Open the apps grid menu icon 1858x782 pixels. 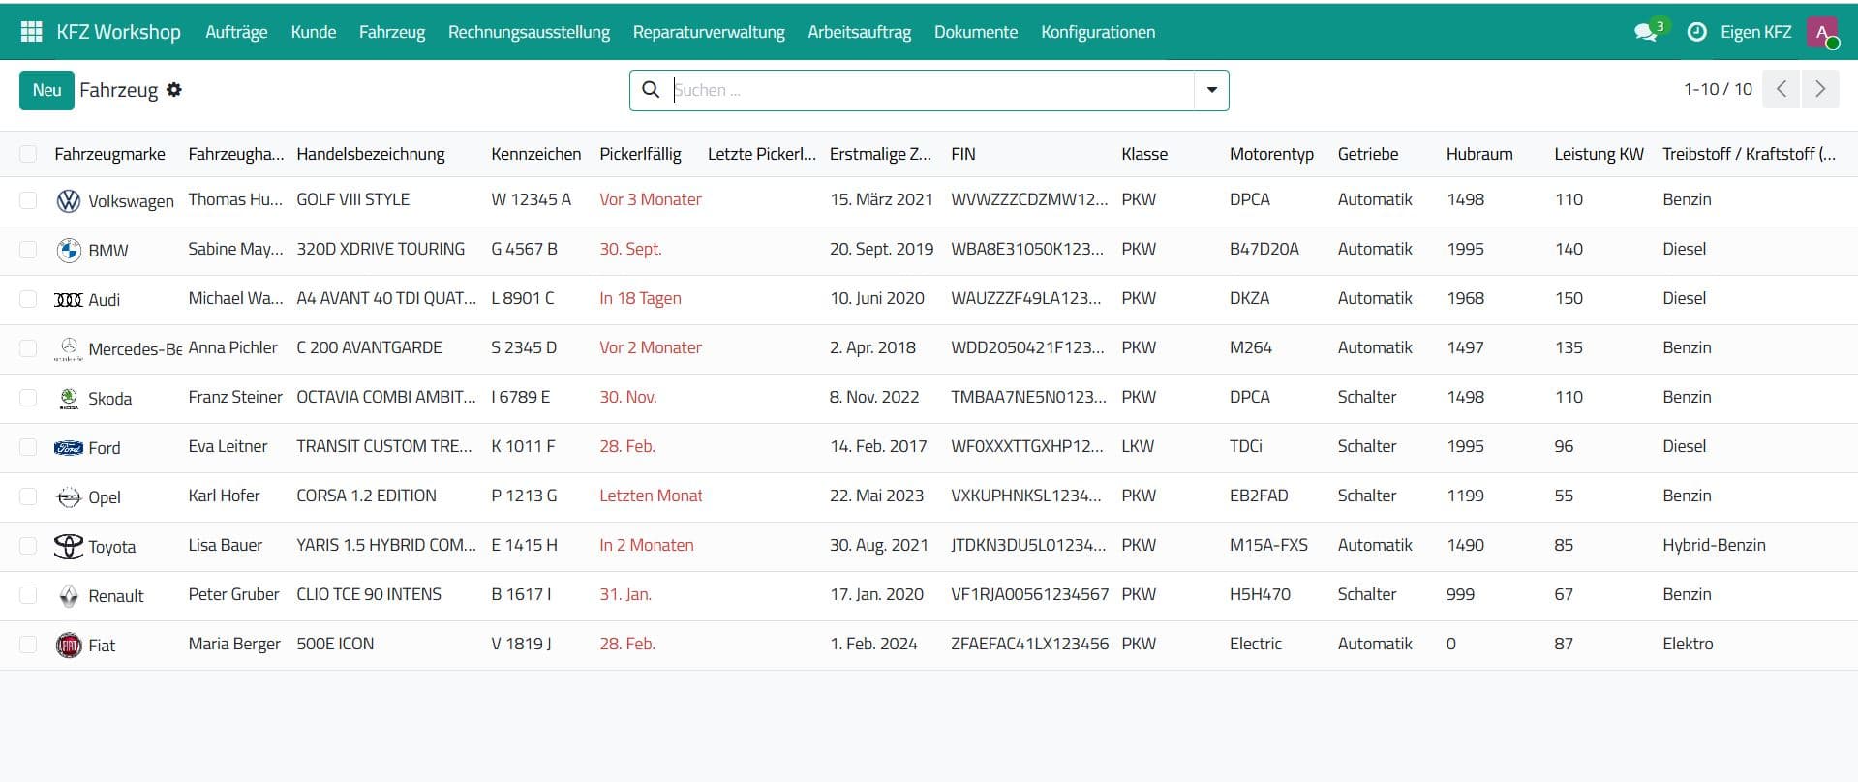(x=31, y=32)
